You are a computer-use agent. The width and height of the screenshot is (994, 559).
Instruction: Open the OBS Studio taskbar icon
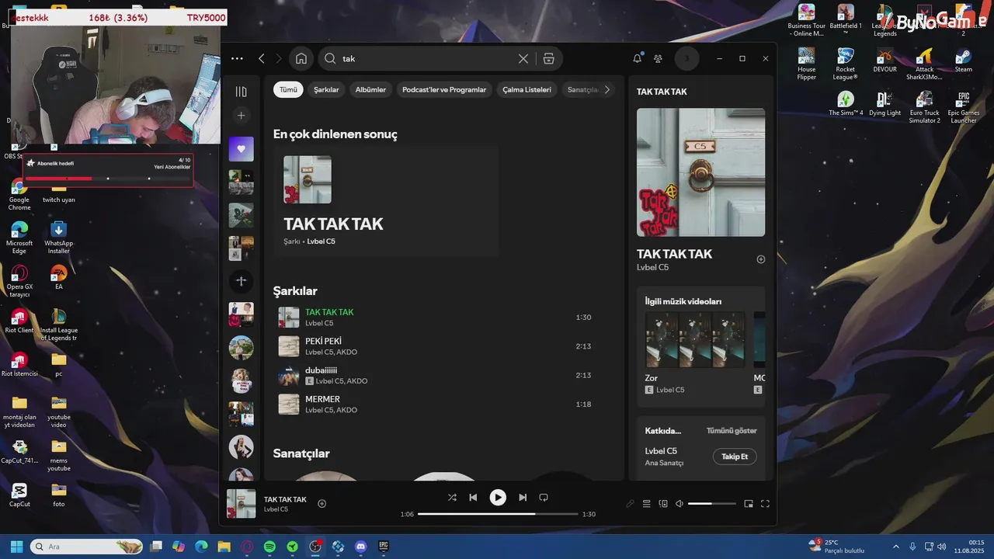[x=315, y=547]
